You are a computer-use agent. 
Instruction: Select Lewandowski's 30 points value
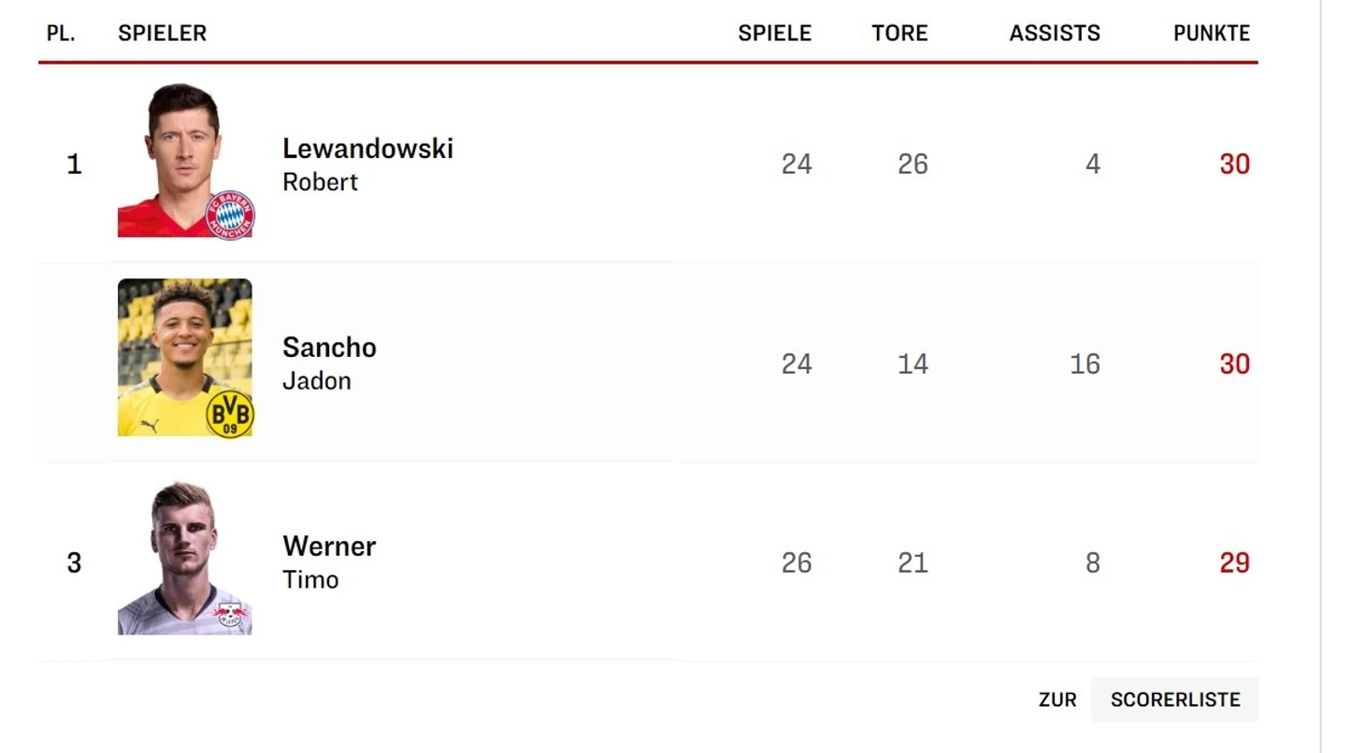pos(1234,164)
